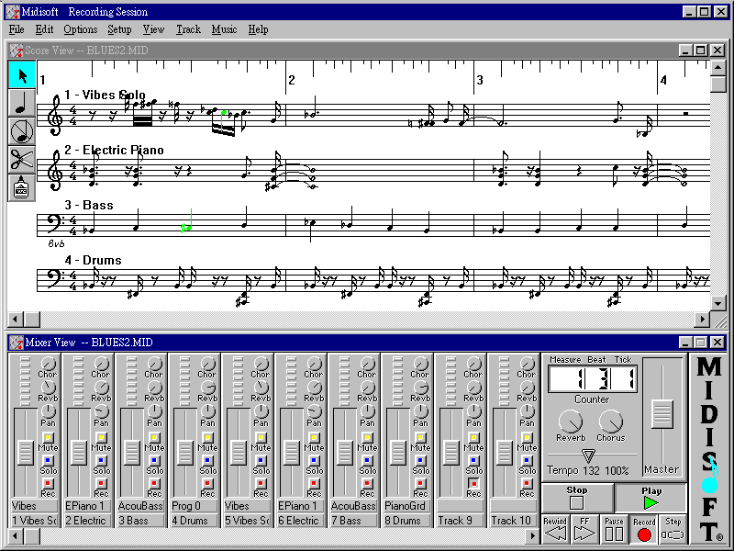Solo the 3 Bass track

coord(154,460)
